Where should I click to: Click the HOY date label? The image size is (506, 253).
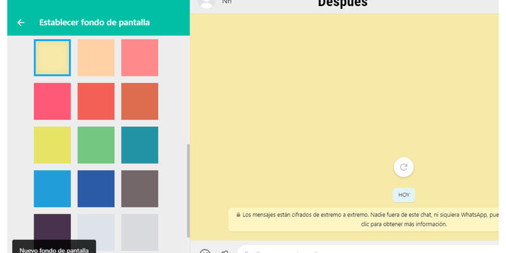click(x=403, y=195)
